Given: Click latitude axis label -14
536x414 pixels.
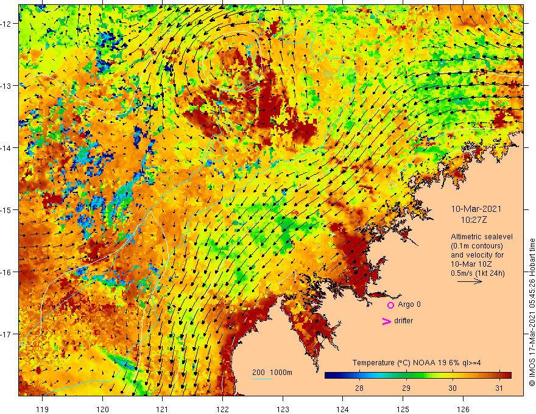Looking at the screenshot, I should (x=7, y=148).
